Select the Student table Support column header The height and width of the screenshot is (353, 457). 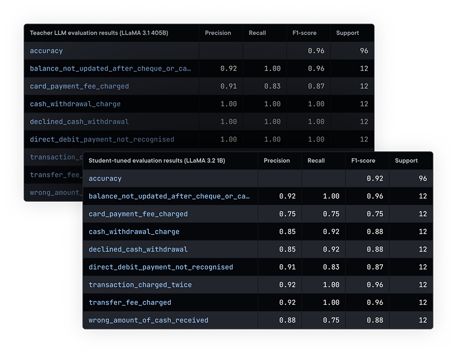point(406,161)
